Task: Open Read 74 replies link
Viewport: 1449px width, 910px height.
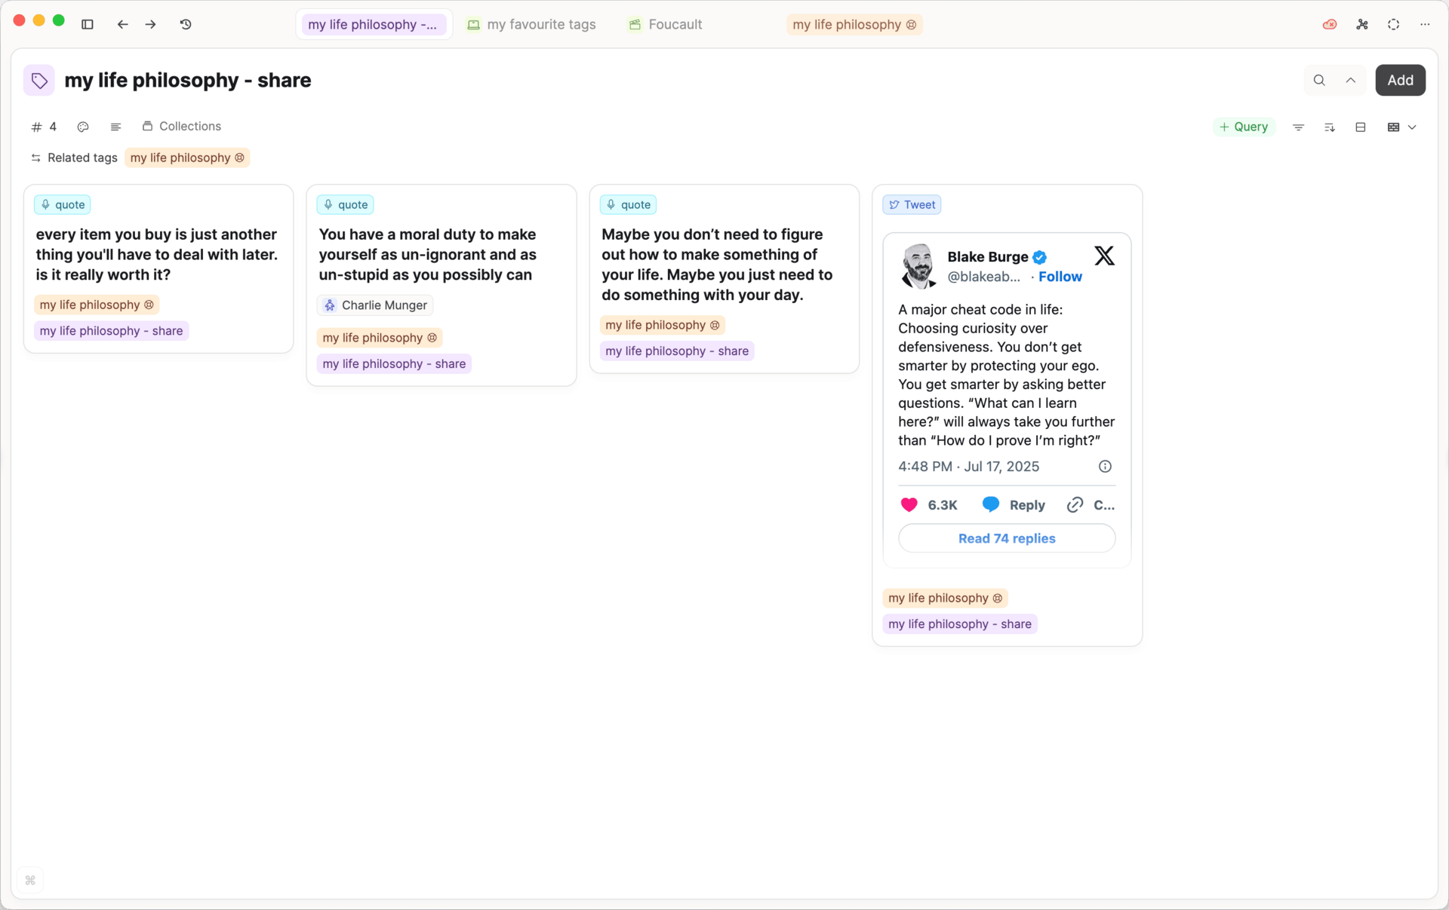Action: pos(1007,538)
